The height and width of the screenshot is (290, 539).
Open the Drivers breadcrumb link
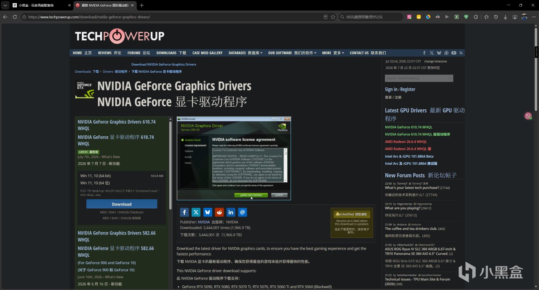coord(108,71)
